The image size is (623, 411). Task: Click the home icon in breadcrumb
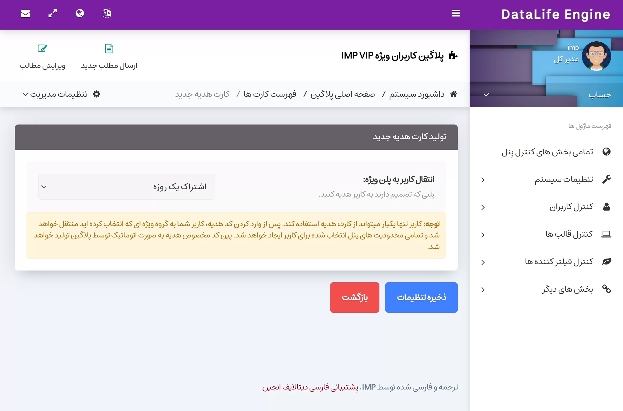click(x=454, y=94)
